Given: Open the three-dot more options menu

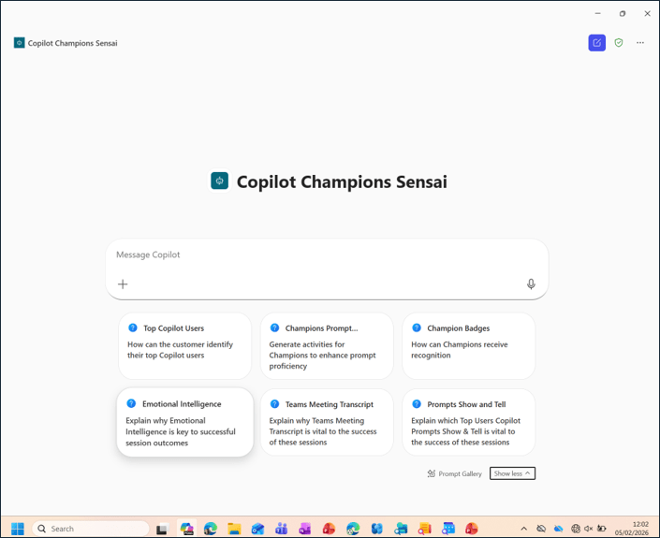Looking at the screenshot, I should click(x=640, y=43).
